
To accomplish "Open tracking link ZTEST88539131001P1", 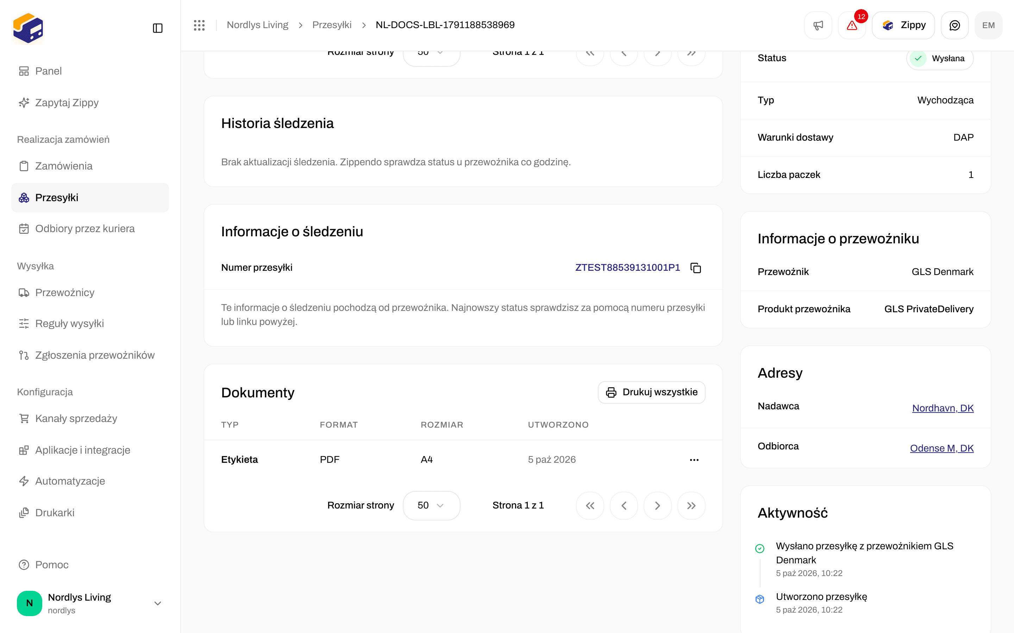I will tap(627, 268).
